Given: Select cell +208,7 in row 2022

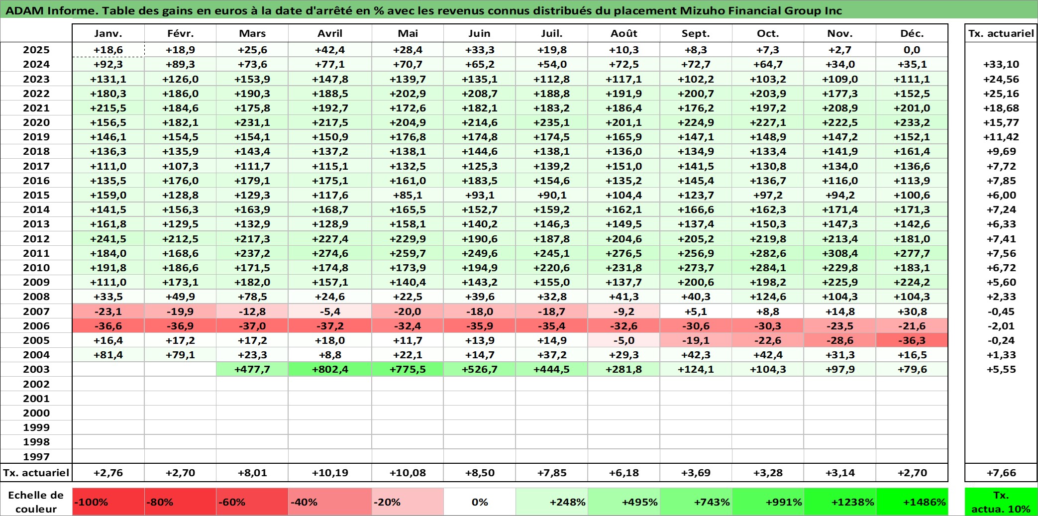Looking at the screenshot, I should pos(479,94).
